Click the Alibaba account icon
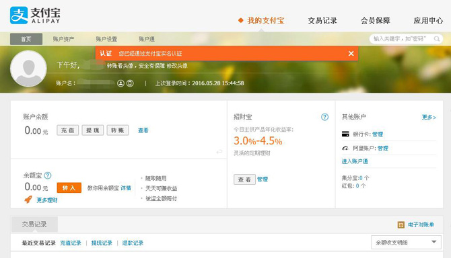The height and width of the screenshot is (258, 451). coord(345,148)
